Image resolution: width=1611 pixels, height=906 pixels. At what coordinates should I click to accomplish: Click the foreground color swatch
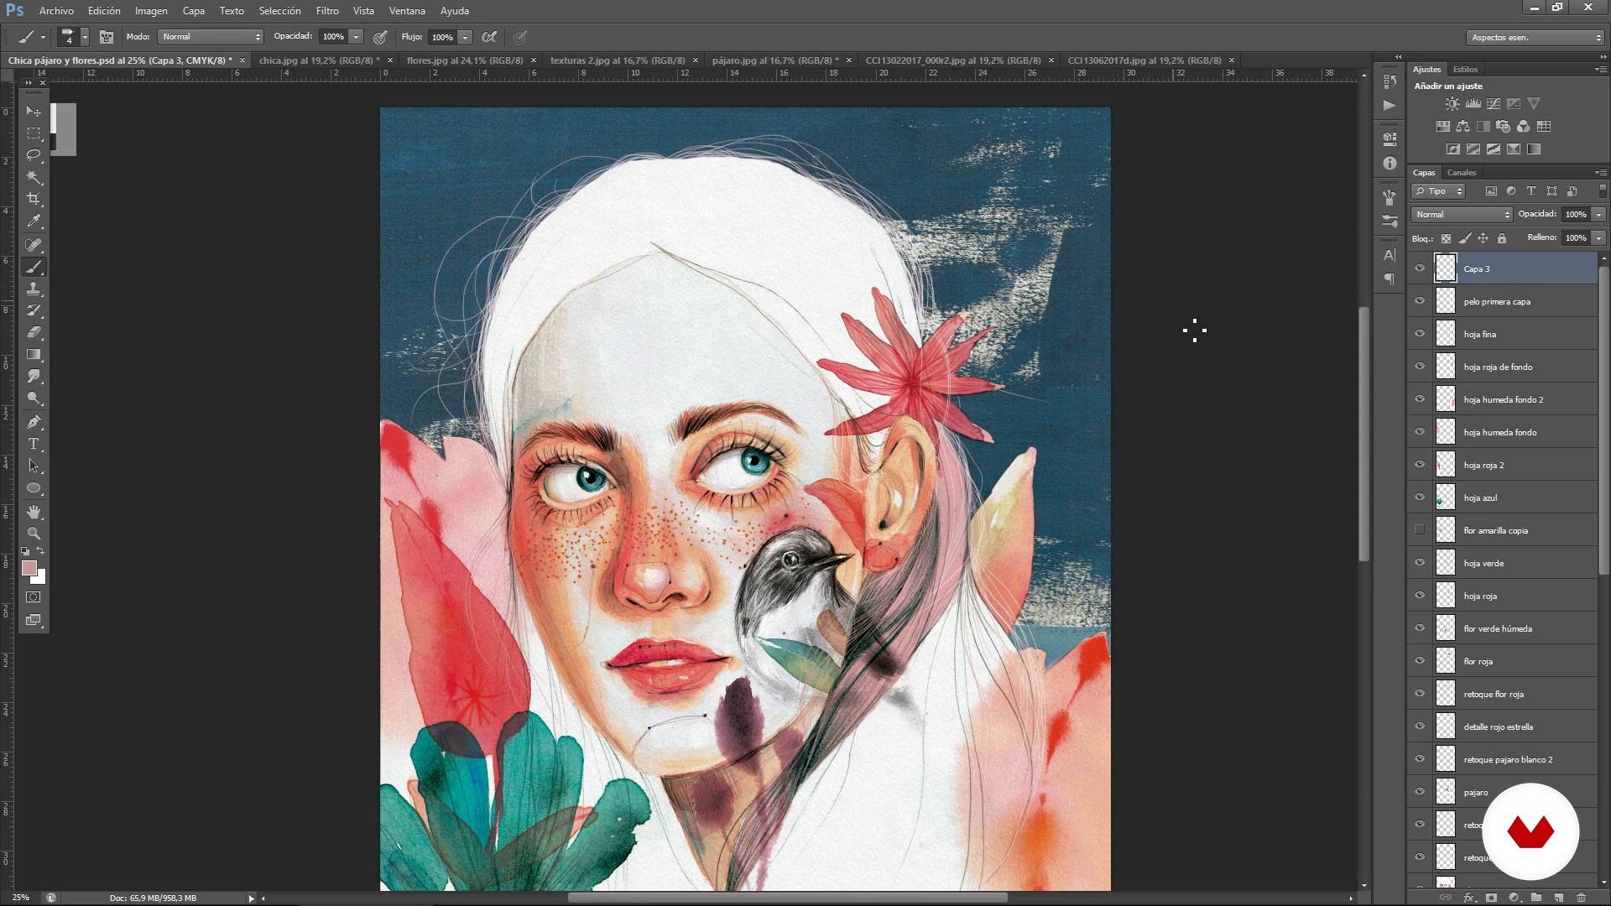[29, 568]
